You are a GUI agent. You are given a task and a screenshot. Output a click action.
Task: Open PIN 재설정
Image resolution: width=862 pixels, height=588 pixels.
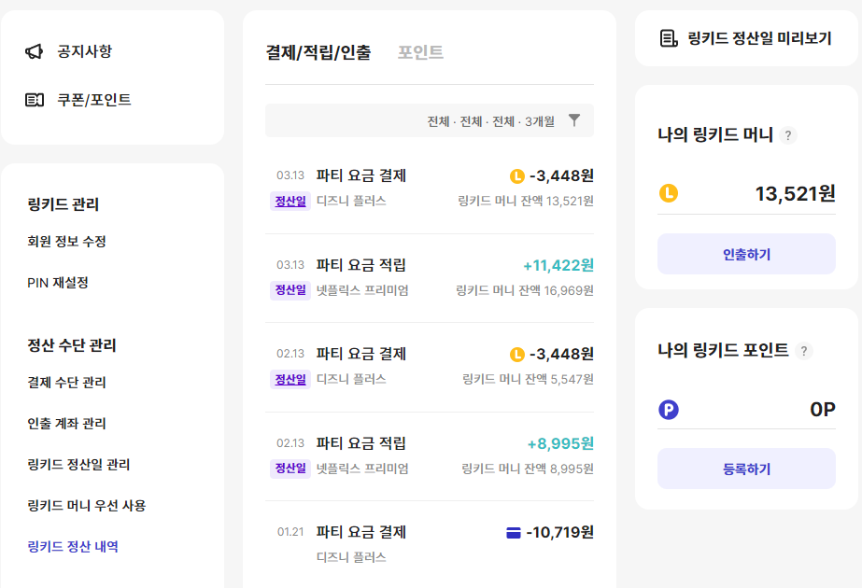(58, 283)
